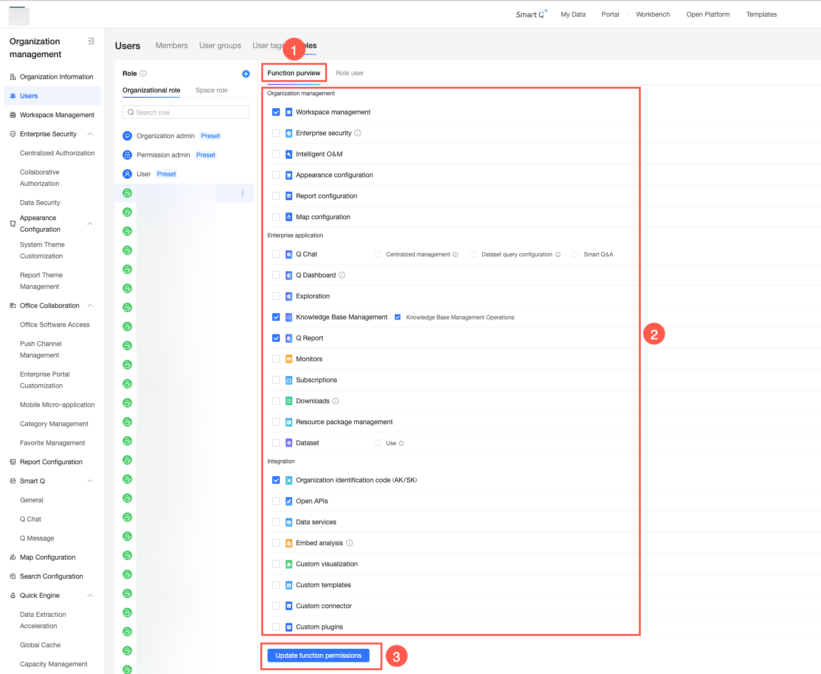
Task: Check the Smart Q&A checkbox
Action: [575, 254]
